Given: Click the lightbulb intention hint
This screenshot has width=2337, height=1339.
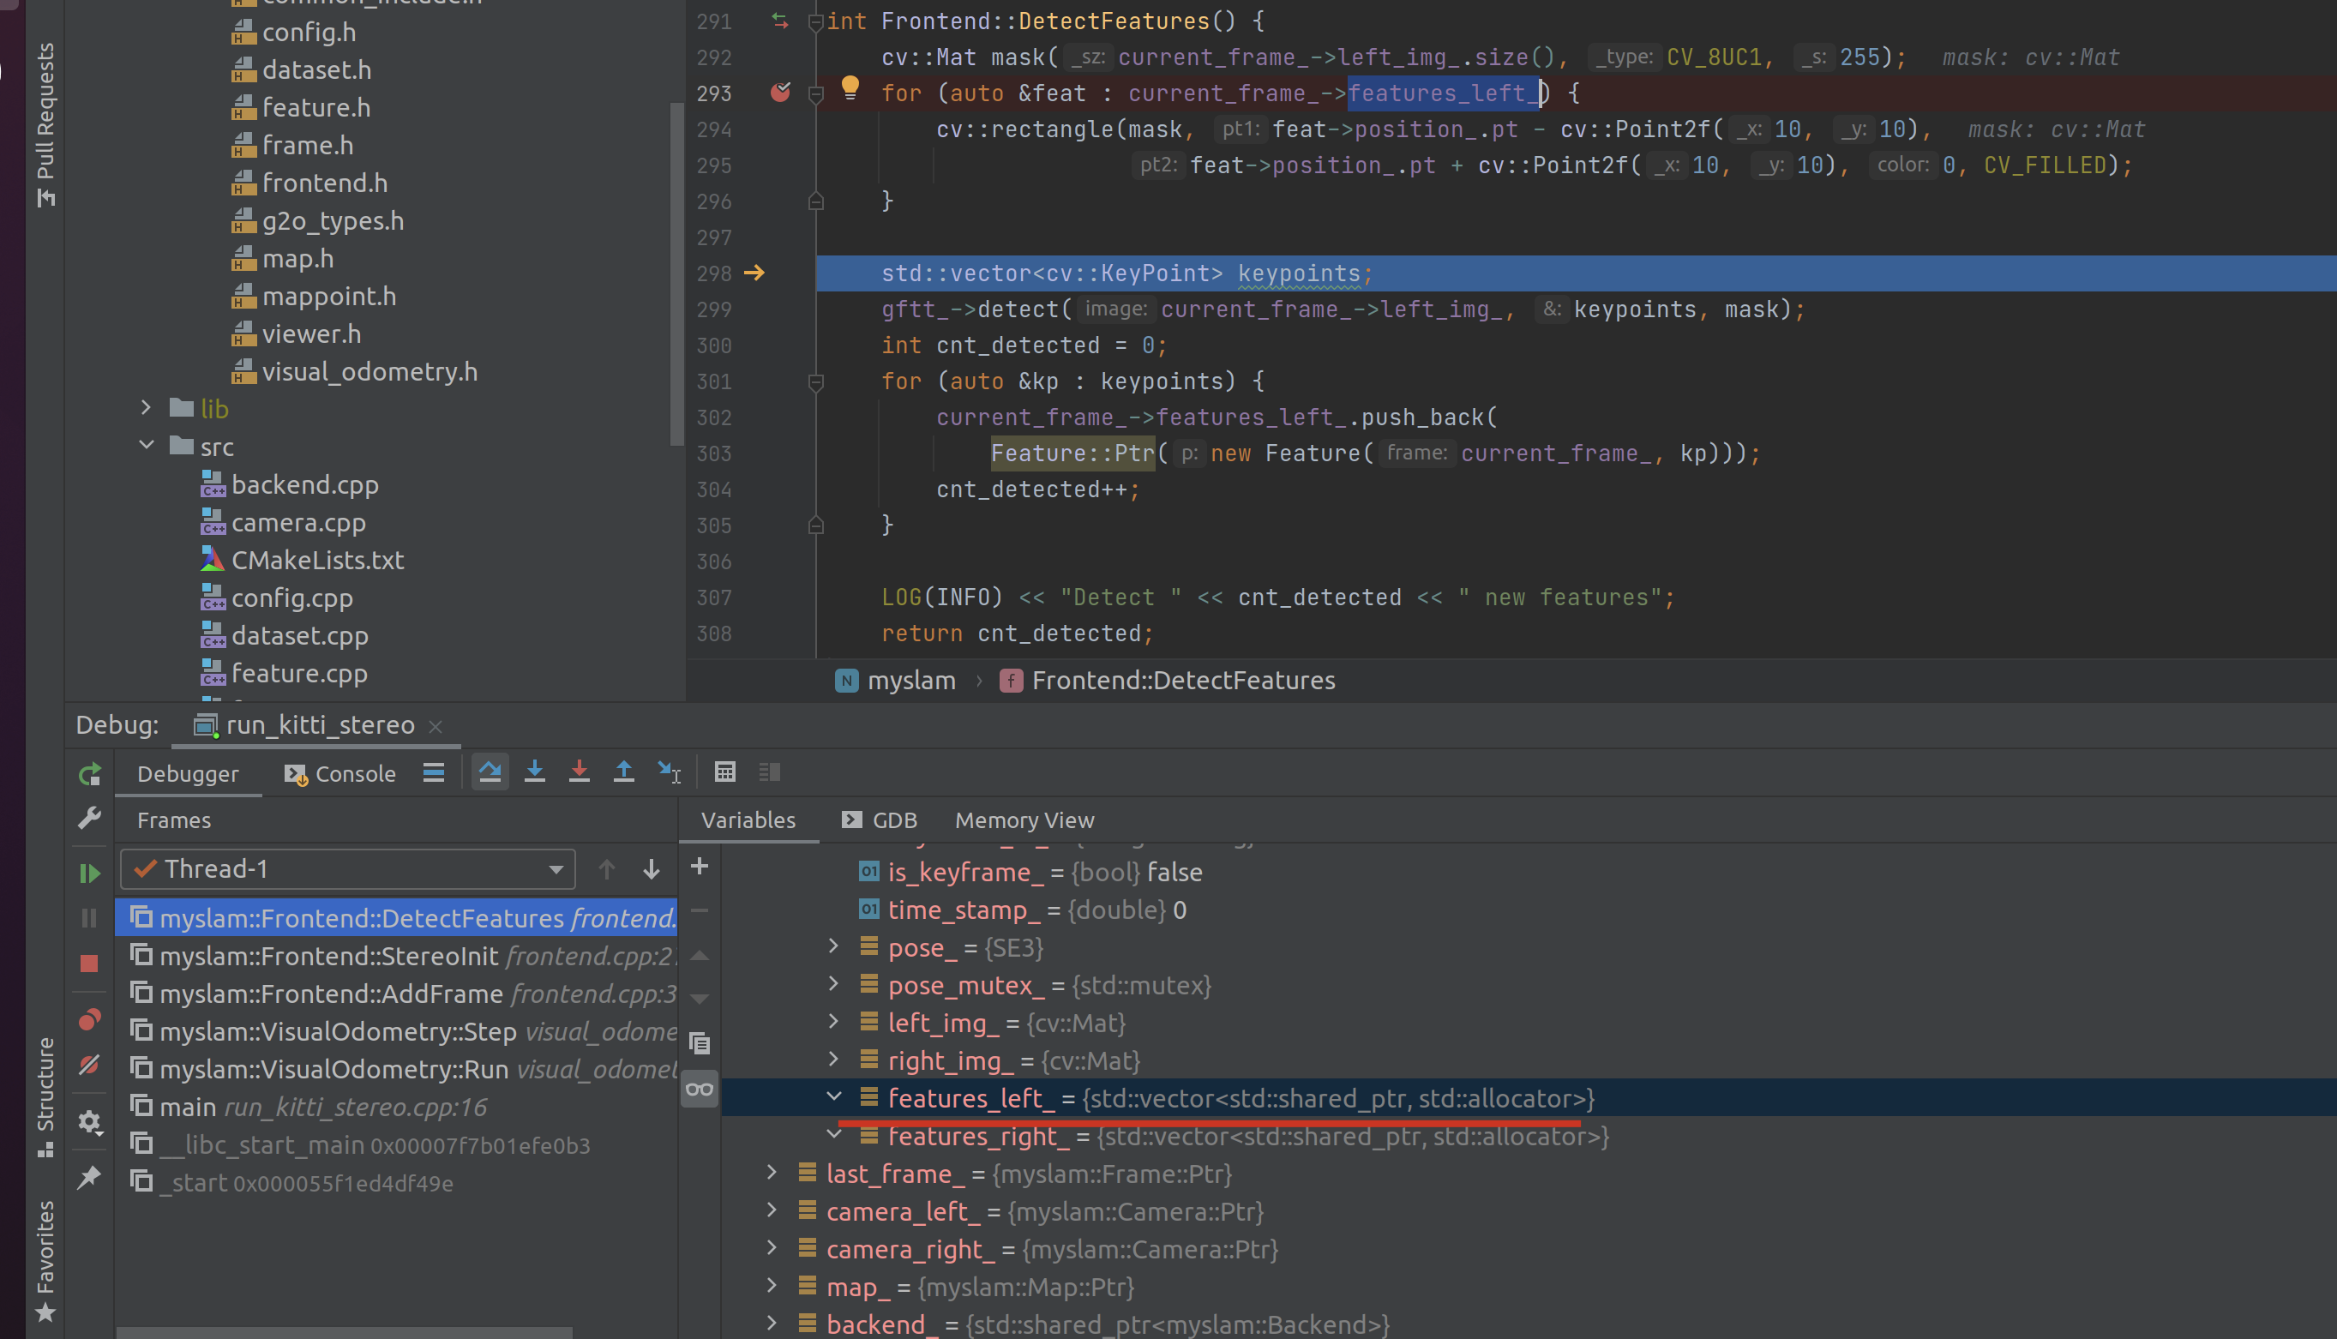Looking at the screenshot, I should pyautogui.click(x=850, y=88).
